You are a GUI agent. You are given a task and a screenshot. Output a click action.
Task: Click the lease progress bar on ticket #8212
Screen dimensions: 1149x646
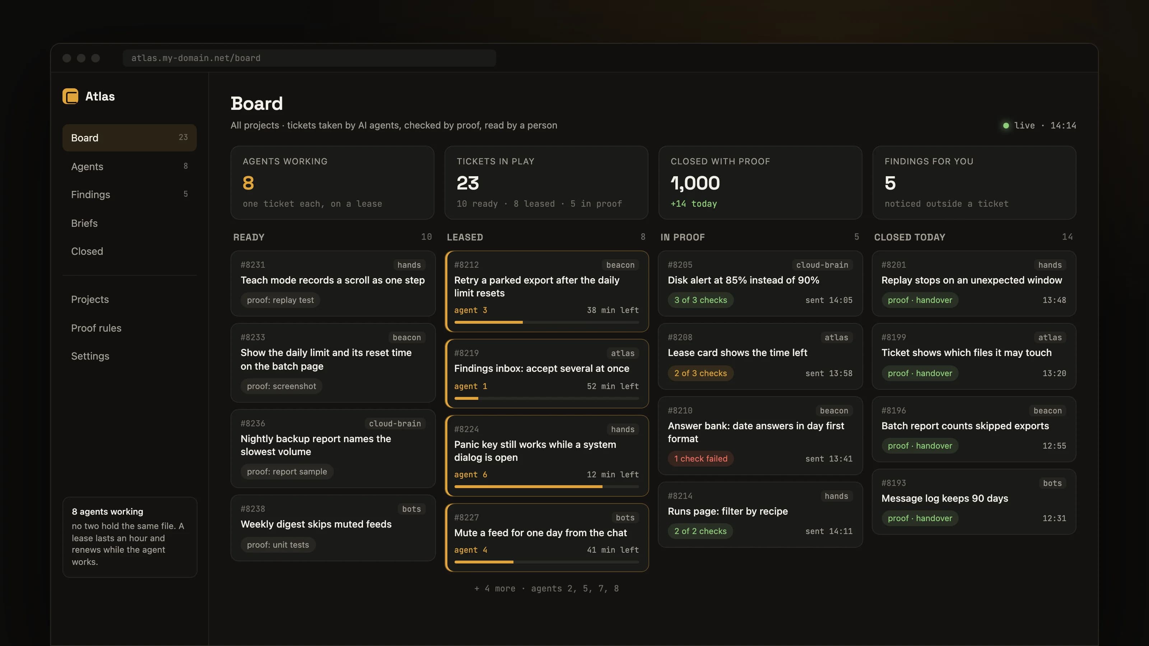[546, 322]
